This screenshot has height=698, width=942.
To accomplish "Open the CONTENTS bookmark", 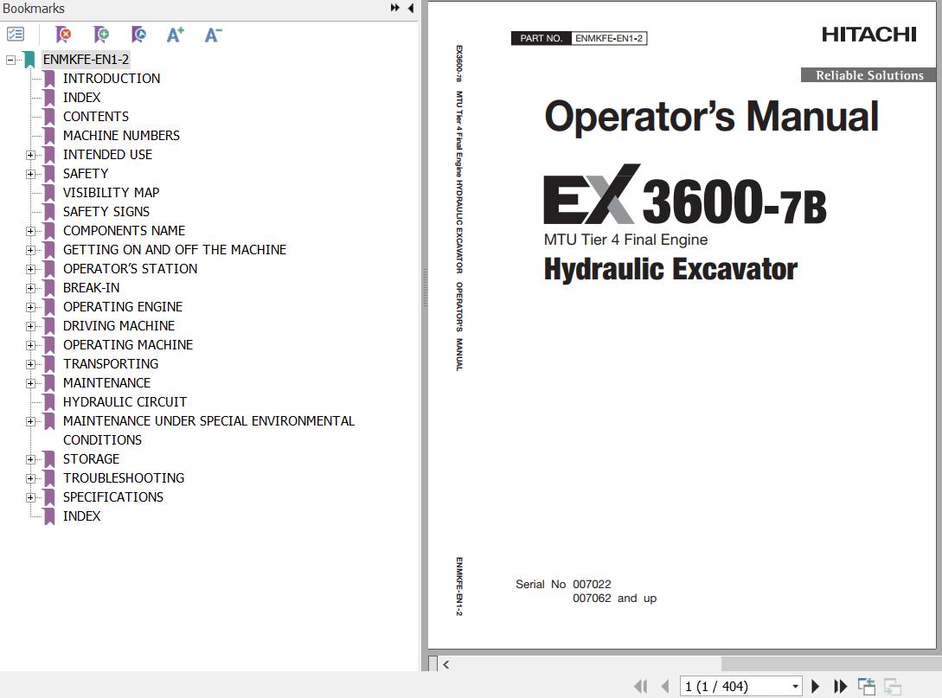I will [x=95, y=117].
